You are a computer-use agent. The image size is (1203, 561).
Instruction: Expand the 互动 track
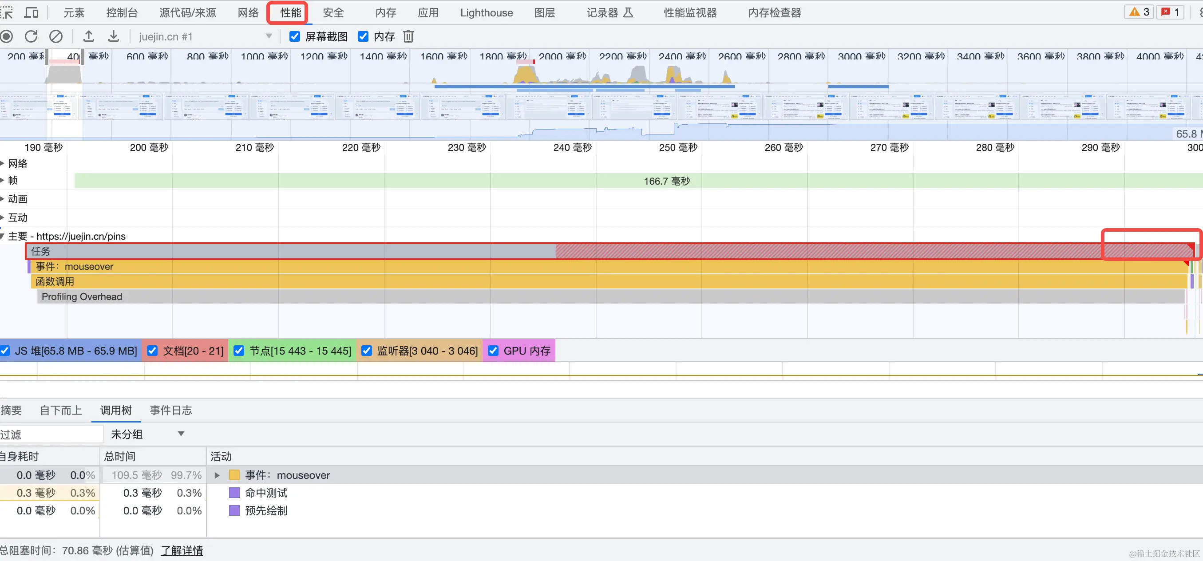pos(2,217)
